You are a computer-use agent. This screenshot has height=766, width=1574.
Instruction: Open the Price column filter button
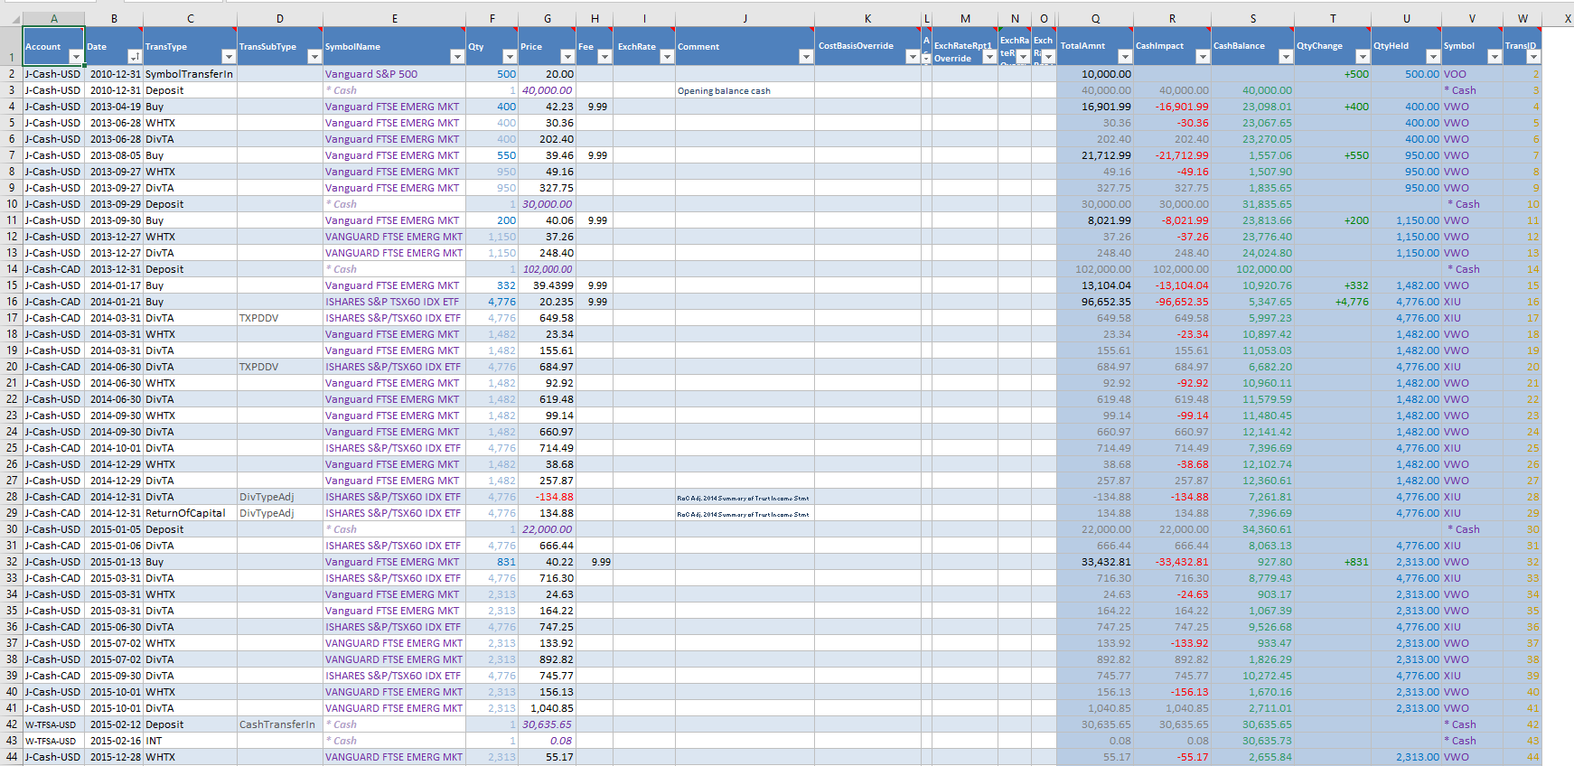[x=567, y=57]
